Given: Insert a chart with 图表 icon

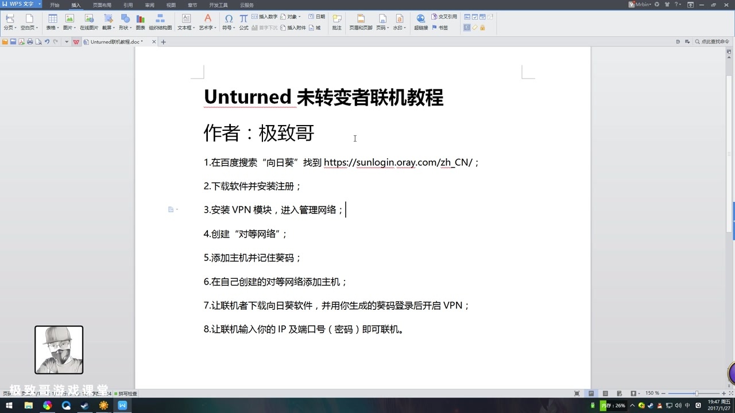Looking at the screenshot, I should click(140, 19).
